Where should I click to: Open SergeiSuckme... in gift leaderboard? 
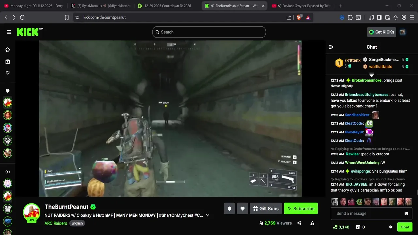[x=384, y=60]
